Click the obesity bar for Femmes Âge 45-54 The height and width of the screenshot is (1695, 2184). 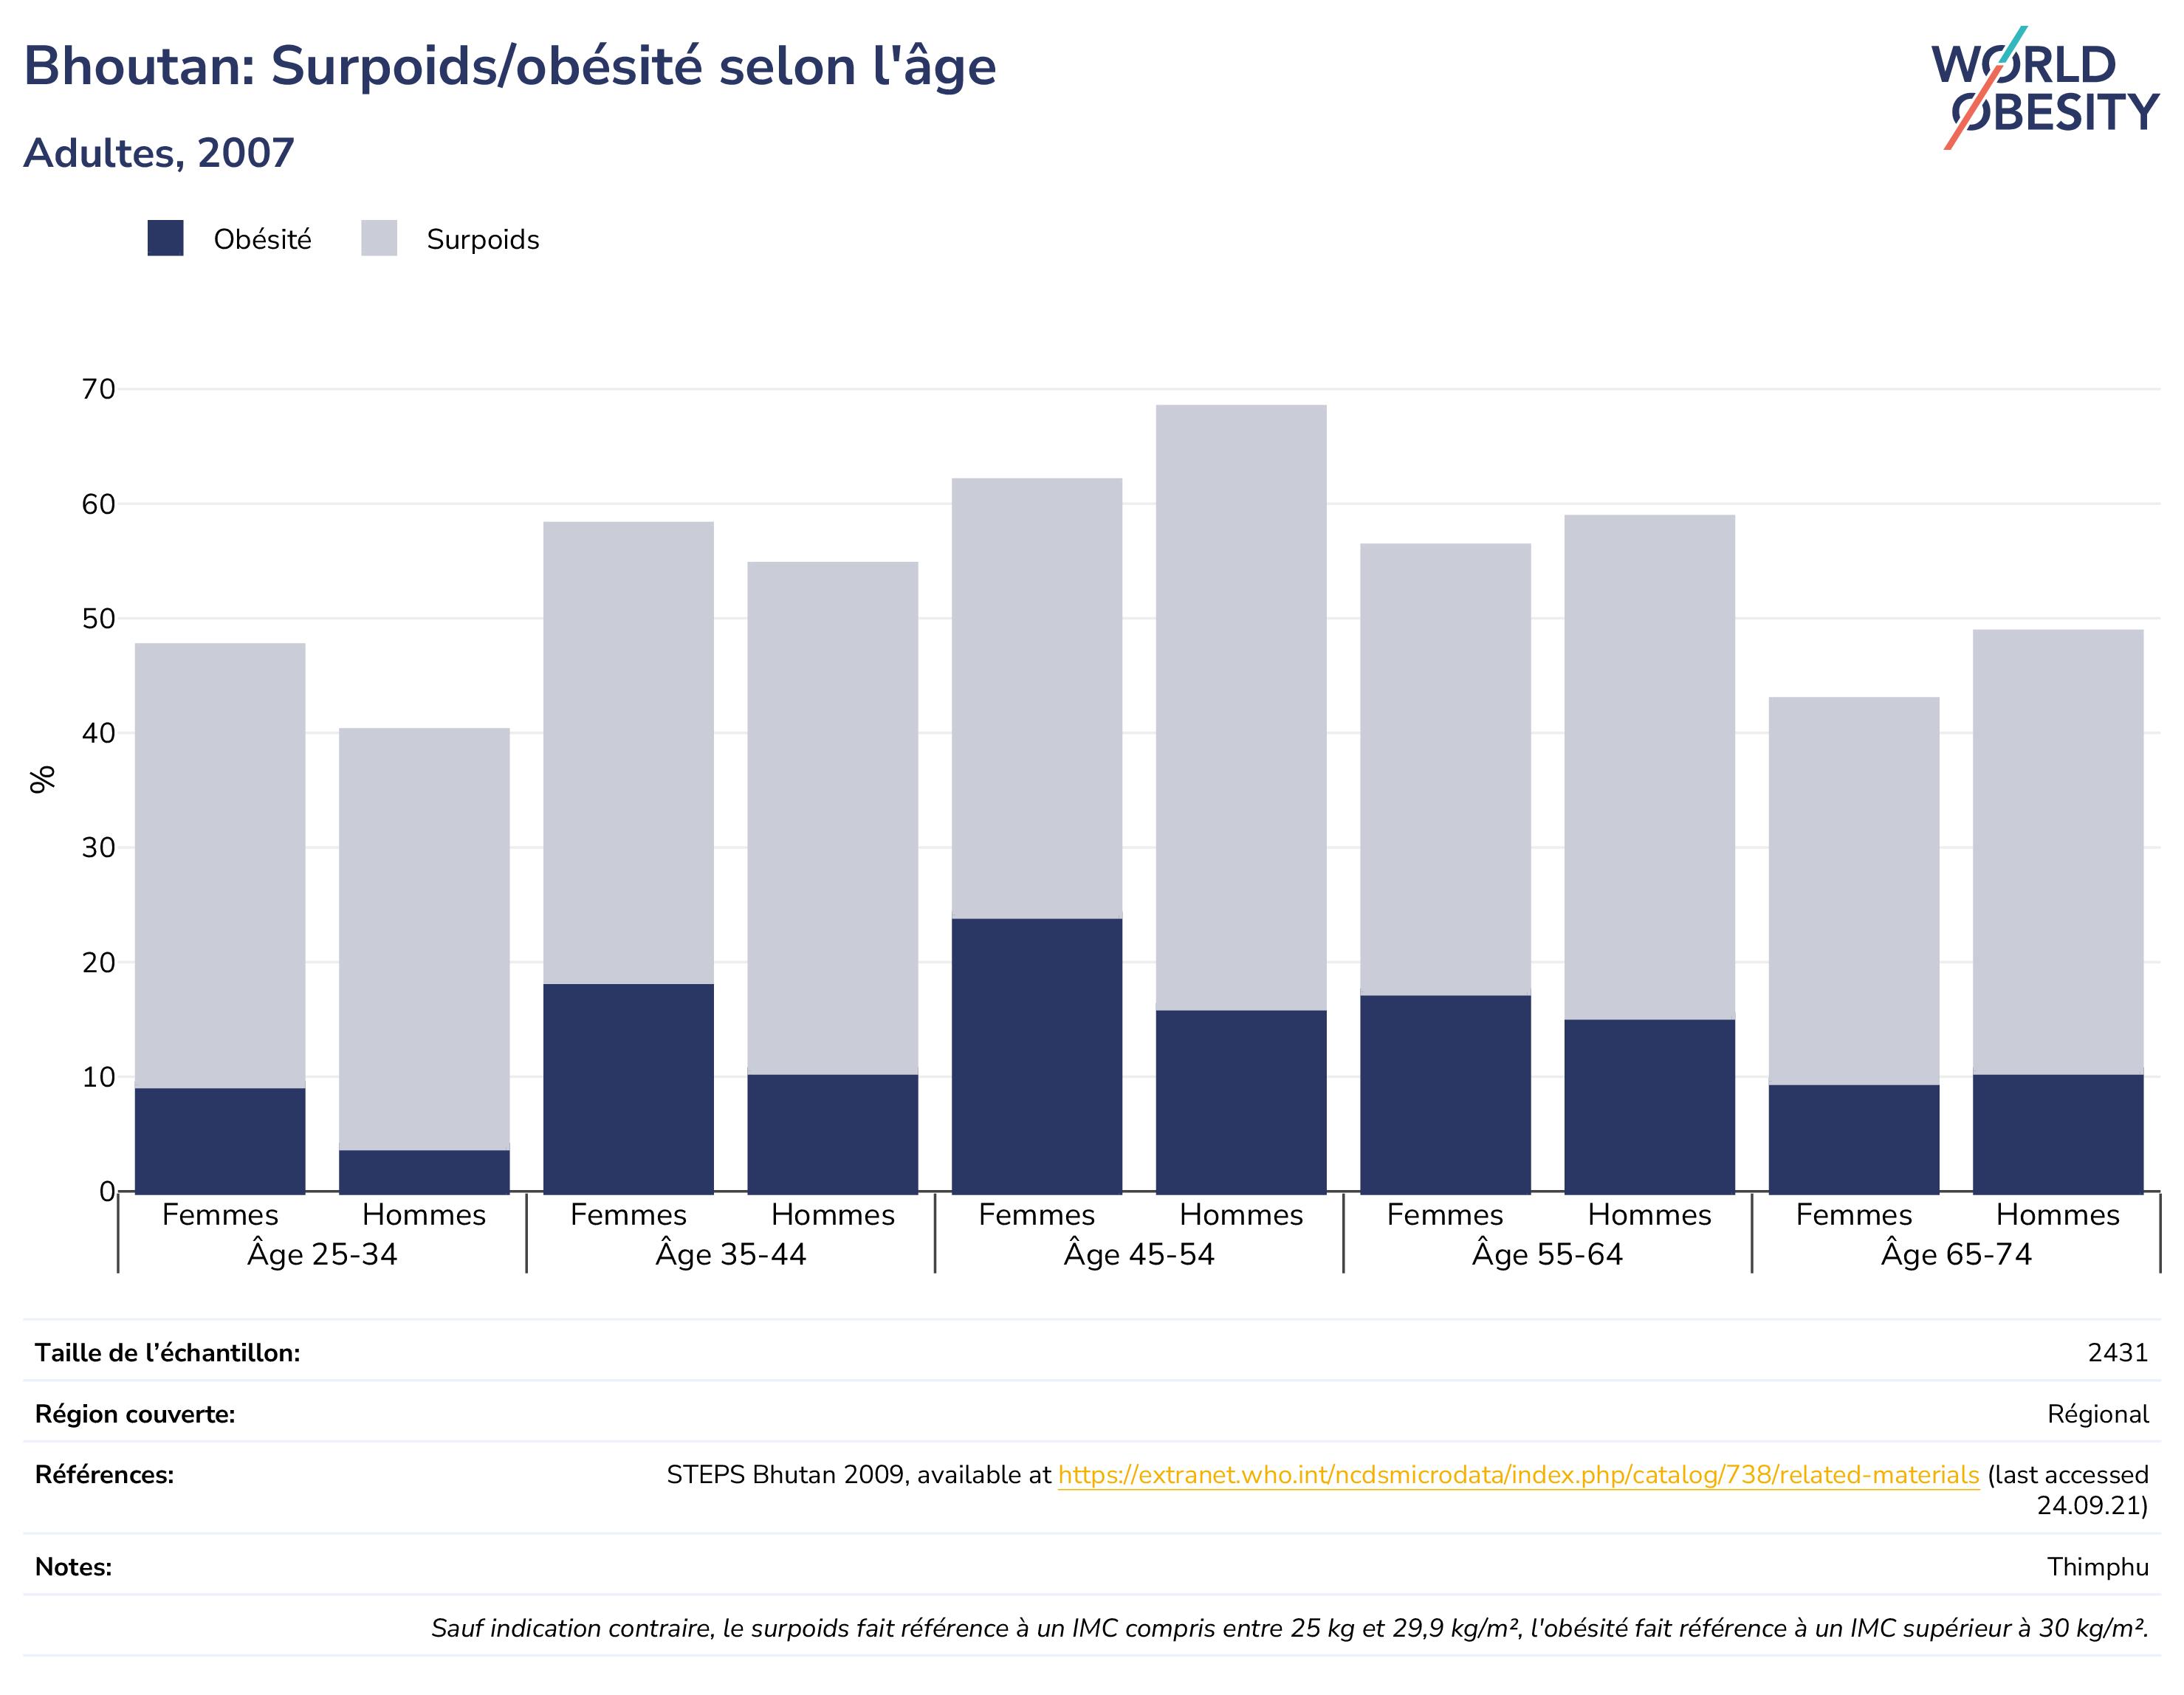[x=1037, y=1055]
